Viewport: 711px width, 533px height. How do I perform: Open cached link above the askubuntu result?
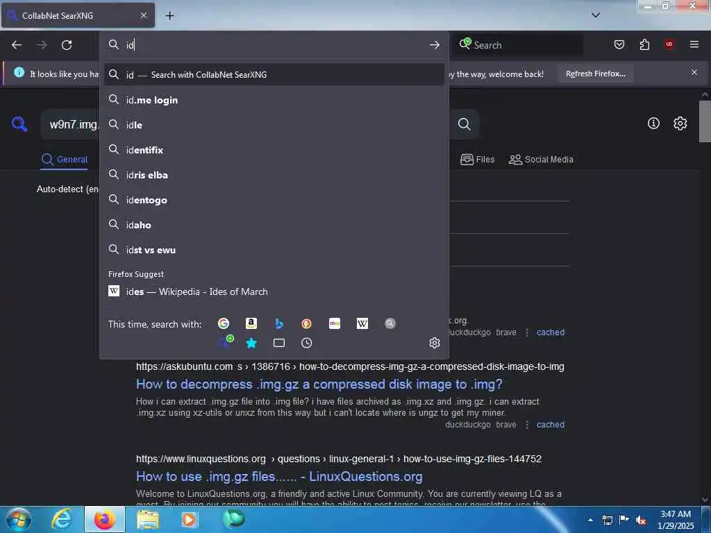click(551, 332)
